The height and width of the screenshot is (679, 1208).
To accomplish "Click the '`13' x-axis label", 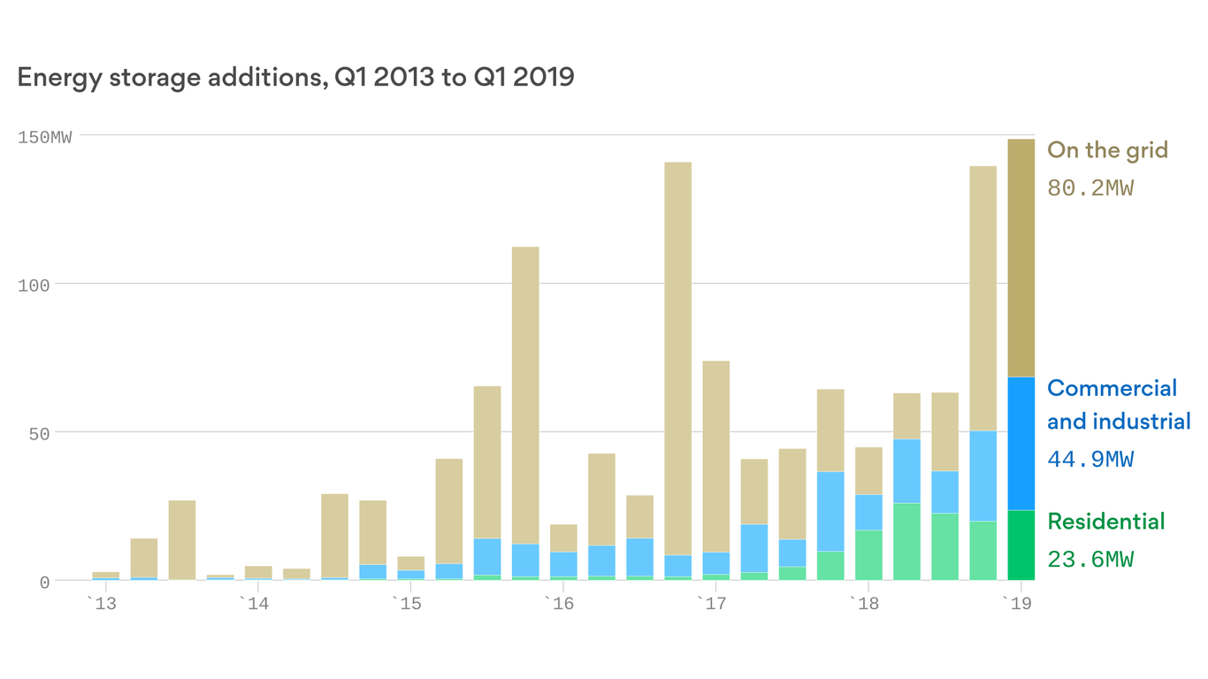I will [x=99, y=604].
